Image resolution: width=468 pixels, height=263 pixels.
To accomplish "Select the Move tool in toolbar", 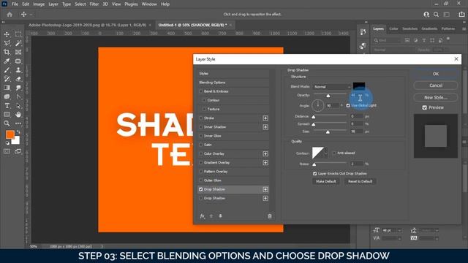I will 7,34.
